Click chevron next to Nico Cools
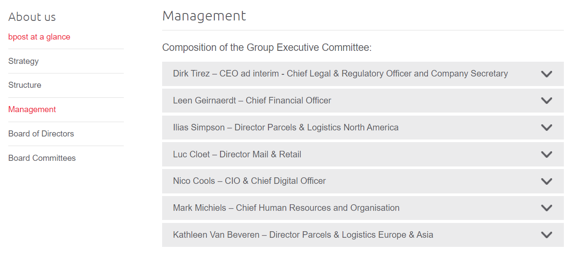Screen dimensions: 580x266 pyautogui.click(x=546, y=181)
